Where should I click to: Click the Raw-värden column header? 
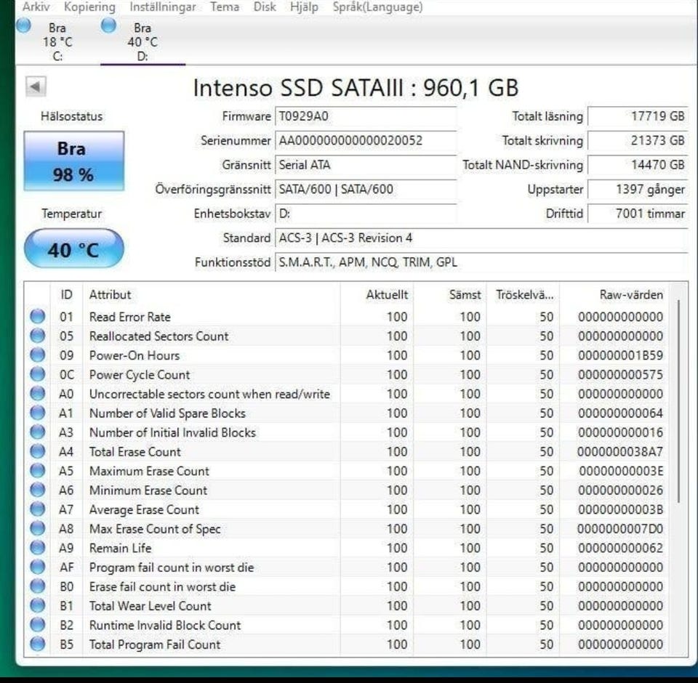coord(614,294)
